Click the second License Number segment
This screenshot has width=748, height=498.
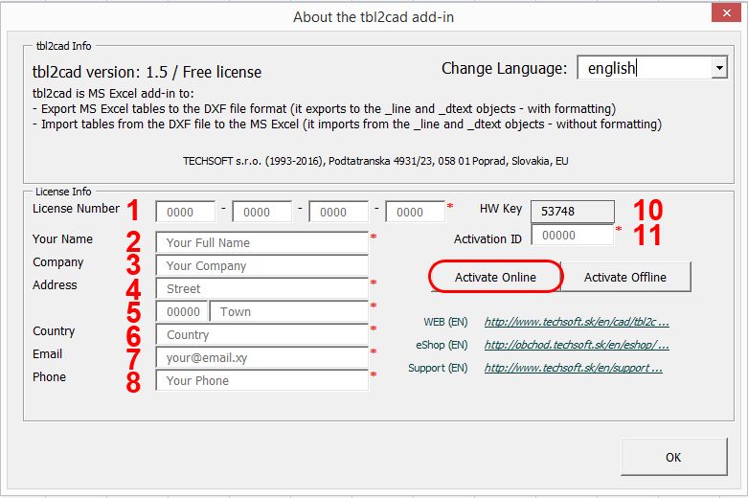point(261,212)
